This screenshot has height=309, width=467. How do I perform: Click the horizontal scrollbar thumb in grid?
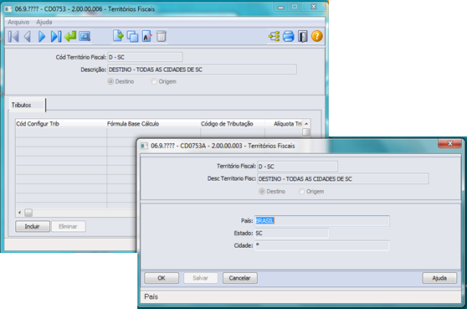pos(28,213)
